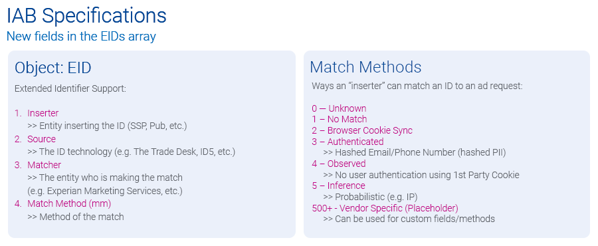The height and width of the screenshot is (246, 598).
Task: Click the 0 — Unknown match method
Action: pyautogui.click(x=339, y=108)
